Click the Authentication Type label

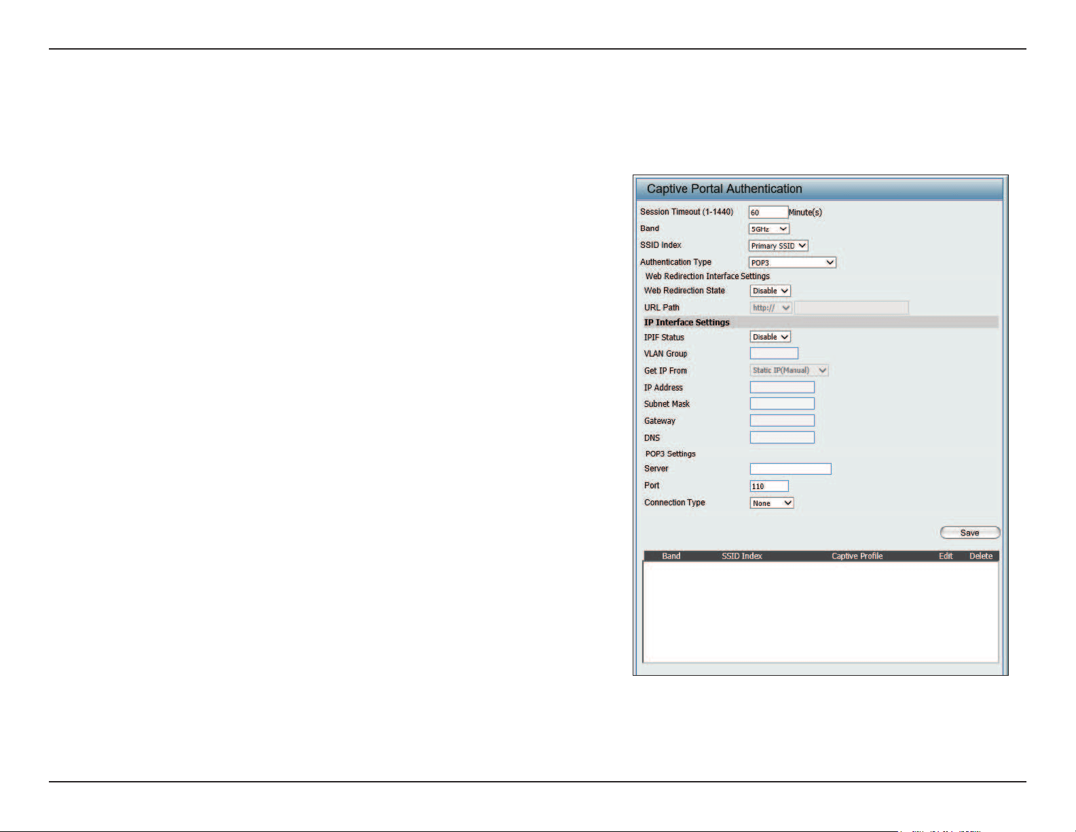click(x=675, y=262)
